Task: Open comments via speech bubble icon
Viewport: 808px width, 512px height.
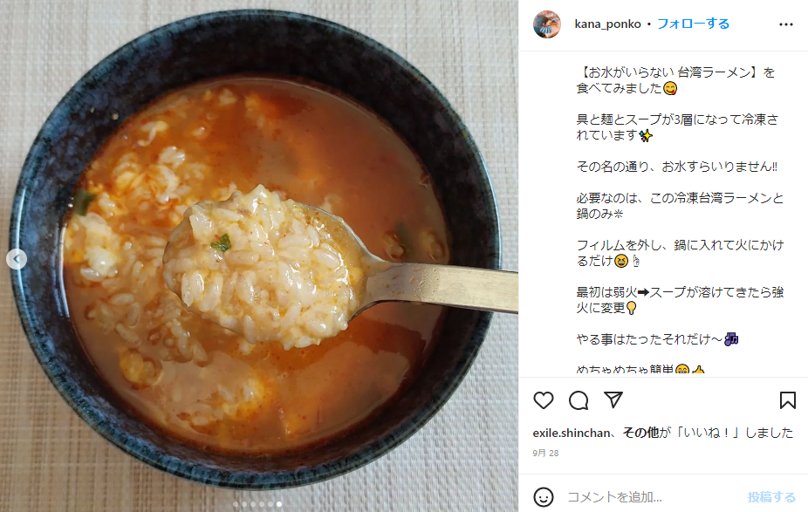Action: (x=579, y=400)
